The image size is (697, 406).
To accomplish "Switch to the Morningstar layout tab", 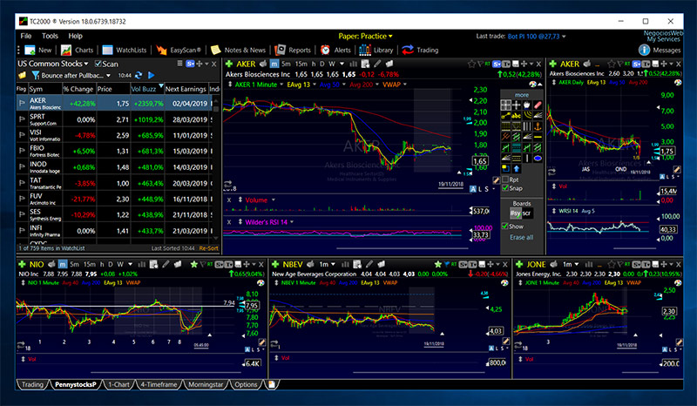I will pos(206,385).
